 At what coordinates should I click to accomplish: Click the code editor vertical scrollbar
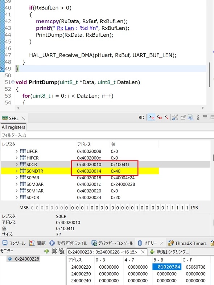(209, 75)
